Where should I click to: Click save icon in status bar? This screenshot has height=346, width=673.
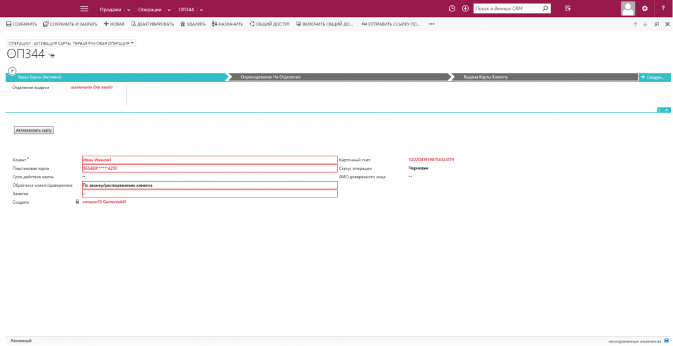667,341
